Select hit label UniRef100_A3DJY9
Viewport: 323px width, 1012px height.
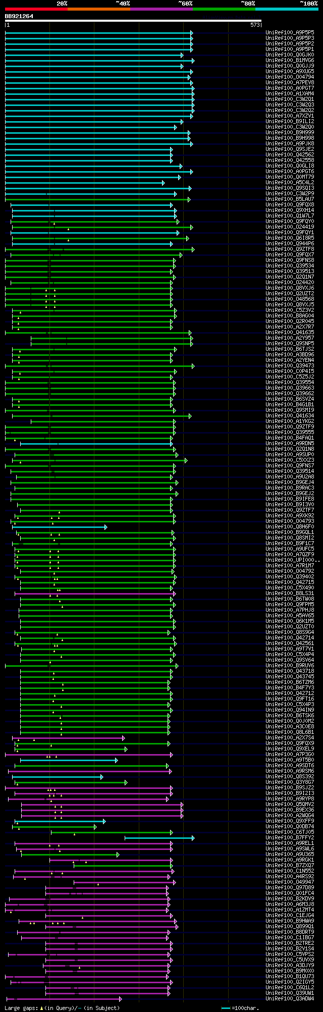[x=290, y=965]
